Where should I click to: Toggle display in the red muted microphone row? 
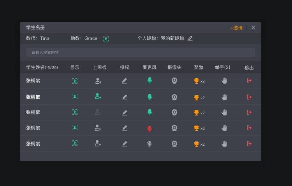pyautogui.click(x=75, y=127)
